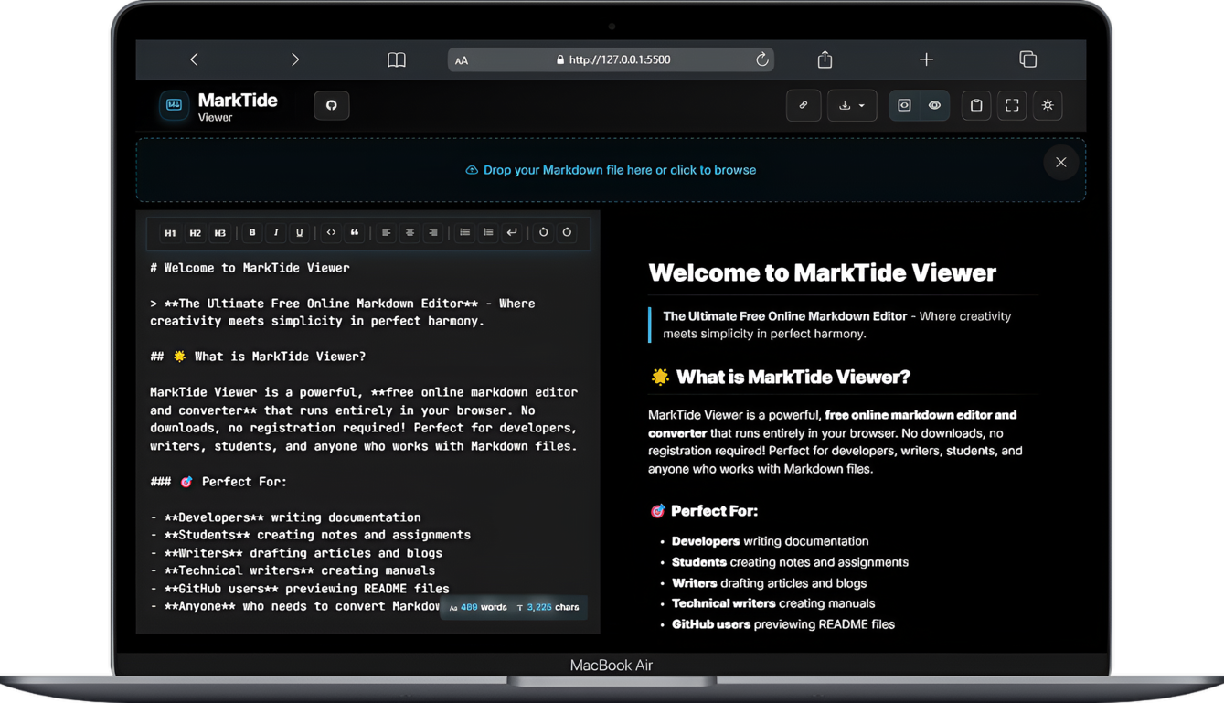Insert a blockquote with the quote icon
Image resolution: width=1224 pixels, height=703 pixels.
[x=355, y=233]
